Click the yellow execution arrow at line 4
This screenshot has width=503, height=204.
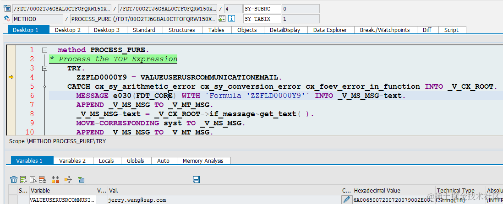[x=11, y=77]
